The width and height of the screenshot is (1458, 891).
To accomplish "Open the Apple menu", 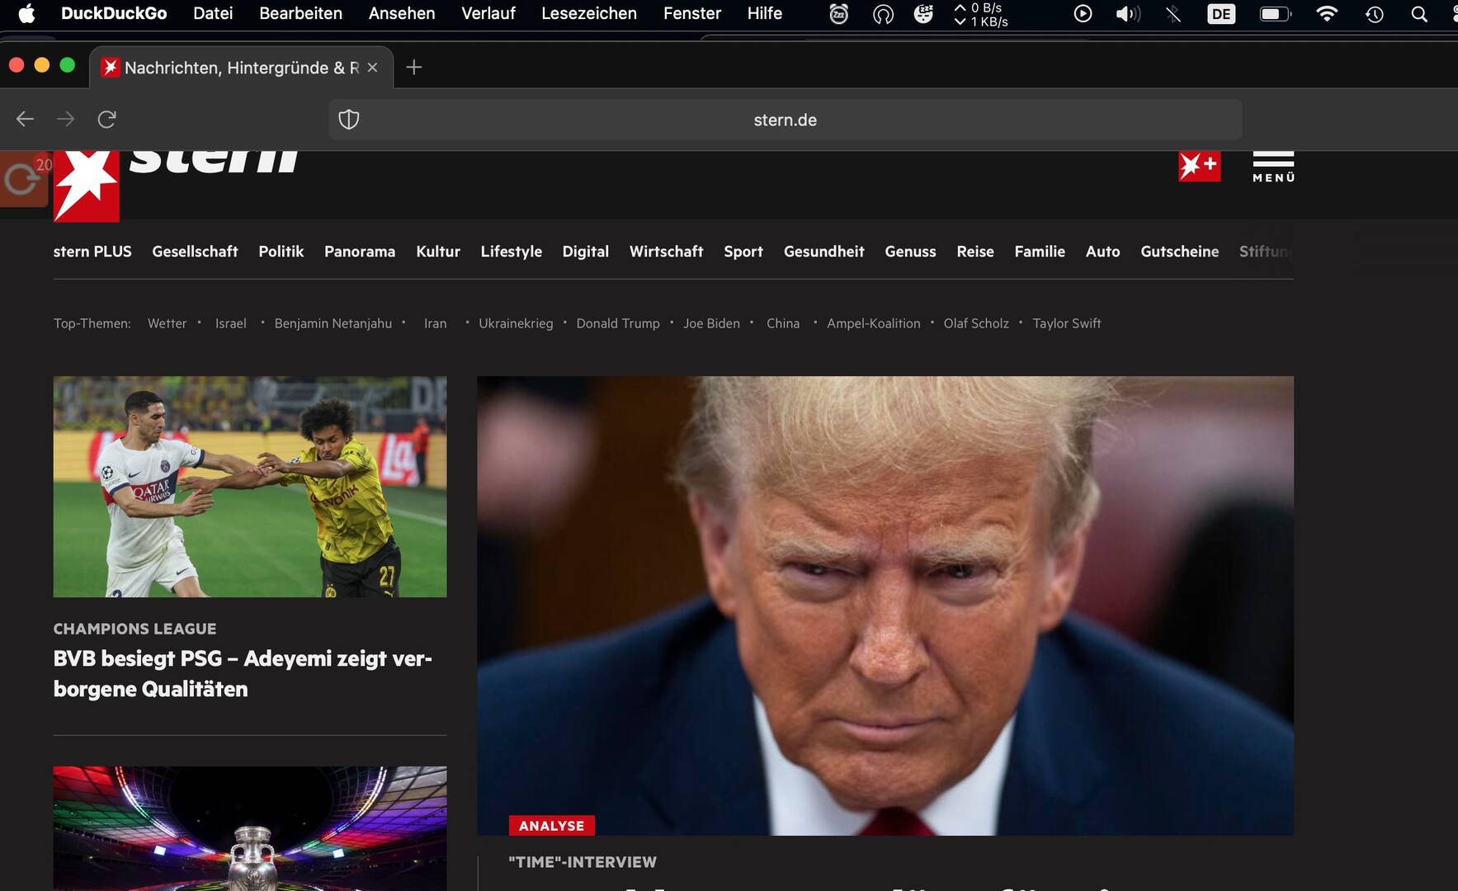I will (26, 13).
